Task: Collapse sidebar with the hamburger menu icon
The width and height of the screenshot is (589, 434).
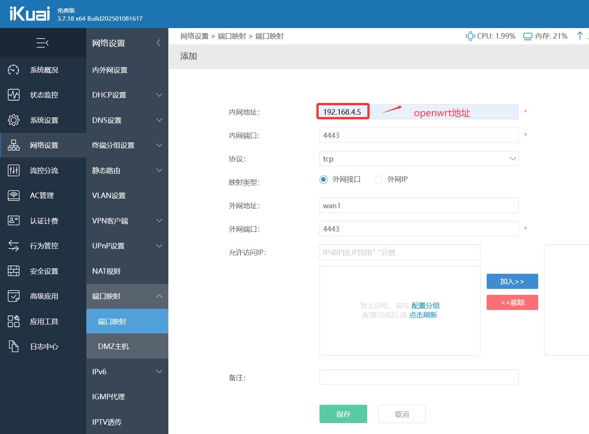Action: tap(42, 43)
